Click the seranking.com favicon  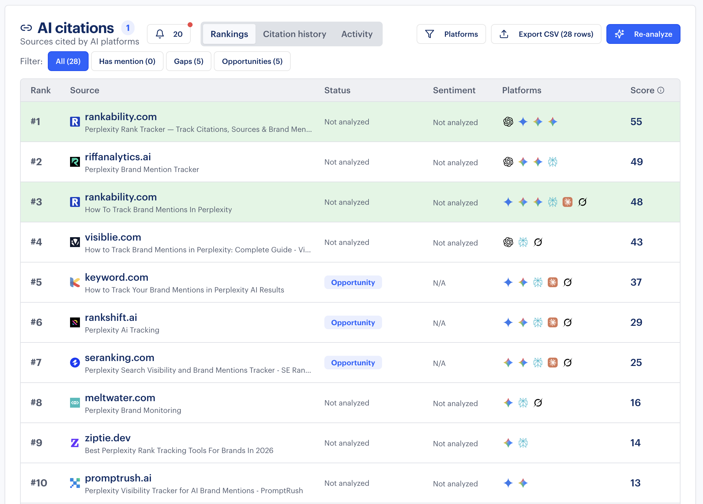click(75, 363)
